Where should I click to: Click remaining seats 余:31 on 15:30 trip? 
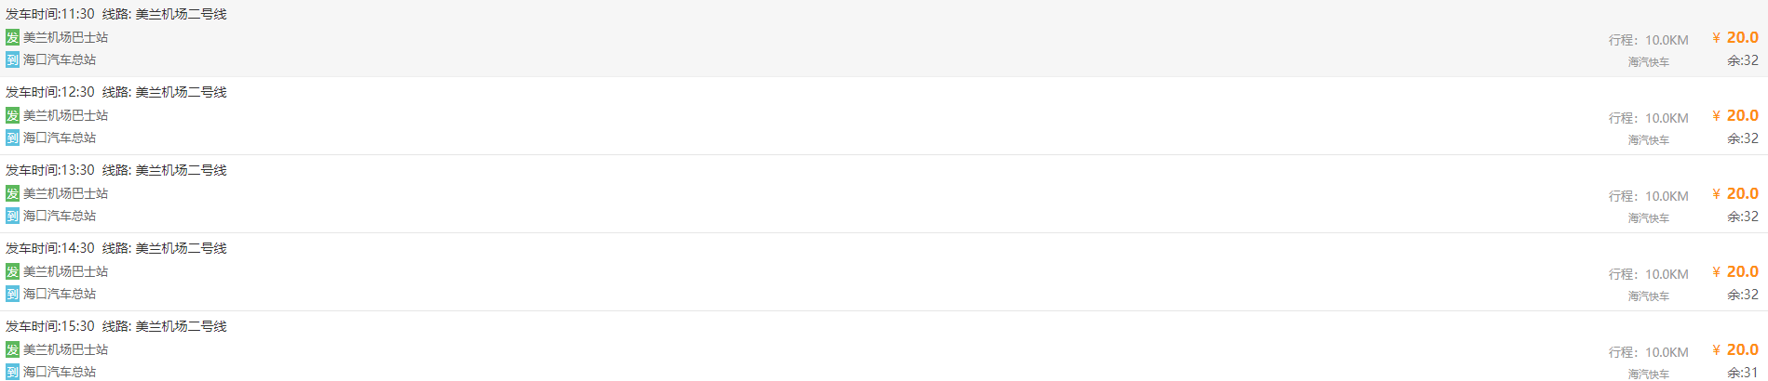tap(1742, 373)
